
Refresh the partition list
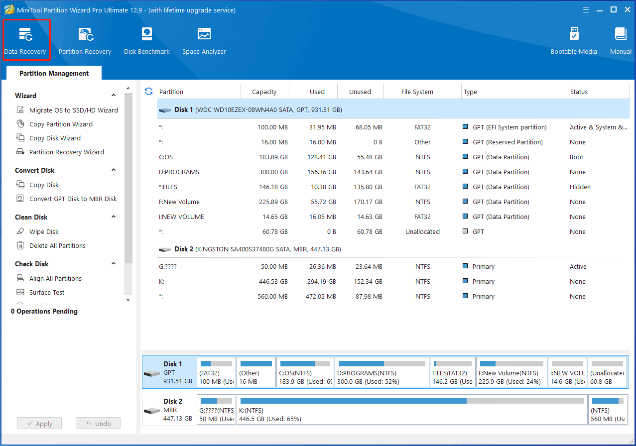148,91
